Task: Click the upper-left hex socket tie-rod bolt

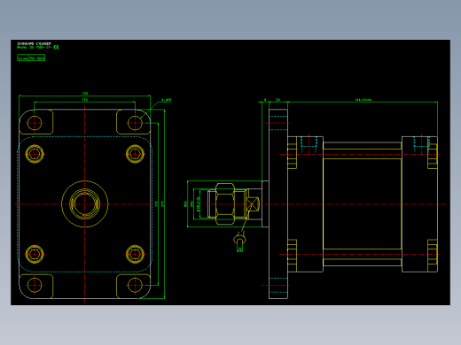Action: point(35,154)
